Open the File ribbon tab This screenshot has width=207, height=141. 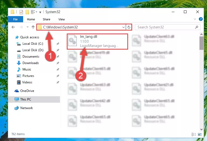(15, 19)
